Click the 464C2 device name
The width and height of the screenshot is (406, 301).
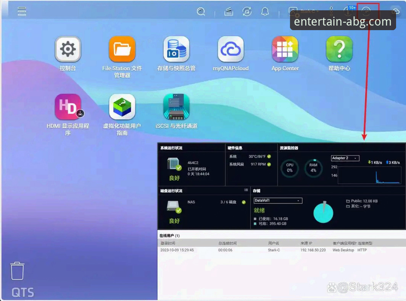pyautogui.click(x=193, y=163)
